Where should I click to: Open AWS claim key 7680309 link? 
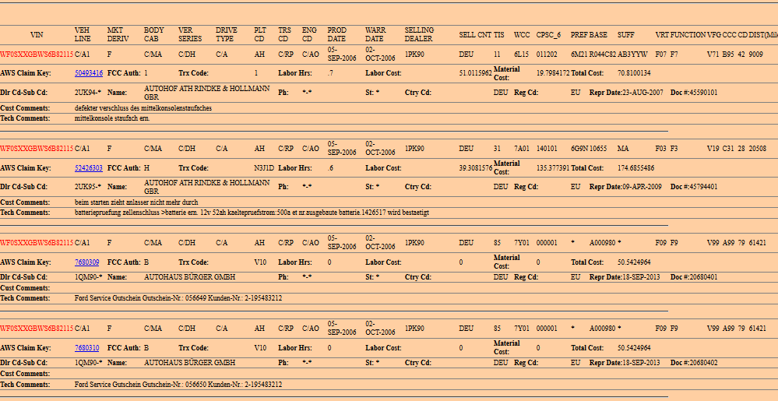pos(86,262)
